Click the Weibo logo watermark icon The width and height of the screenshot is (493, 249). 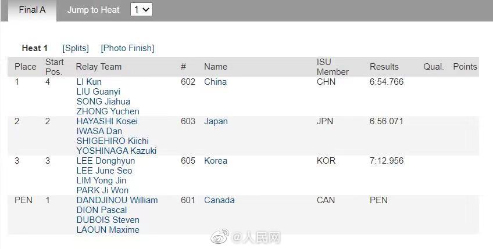pos(219,237)
